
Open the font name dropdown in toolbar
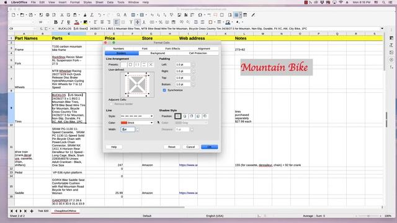point(33,22)
